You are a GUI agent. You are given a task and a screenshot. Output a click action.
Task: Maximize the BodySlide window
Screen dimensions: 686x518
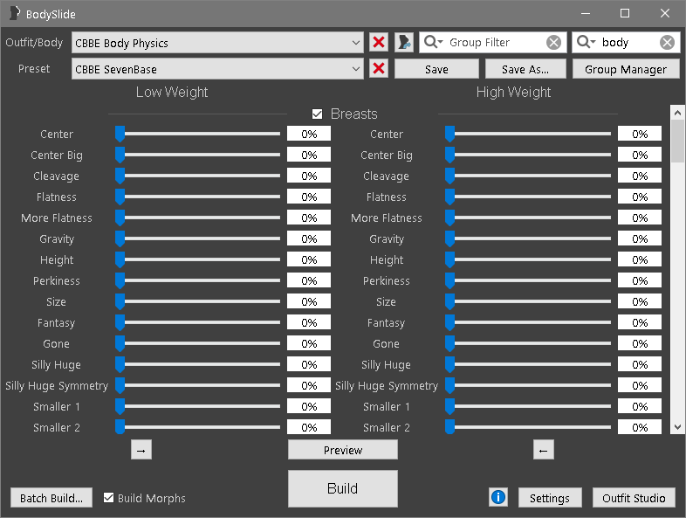click(625, 14)
